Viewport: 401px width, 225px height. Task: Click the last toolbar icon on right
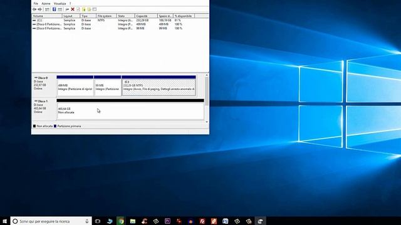pyautogui.click(x=95, y=9)
